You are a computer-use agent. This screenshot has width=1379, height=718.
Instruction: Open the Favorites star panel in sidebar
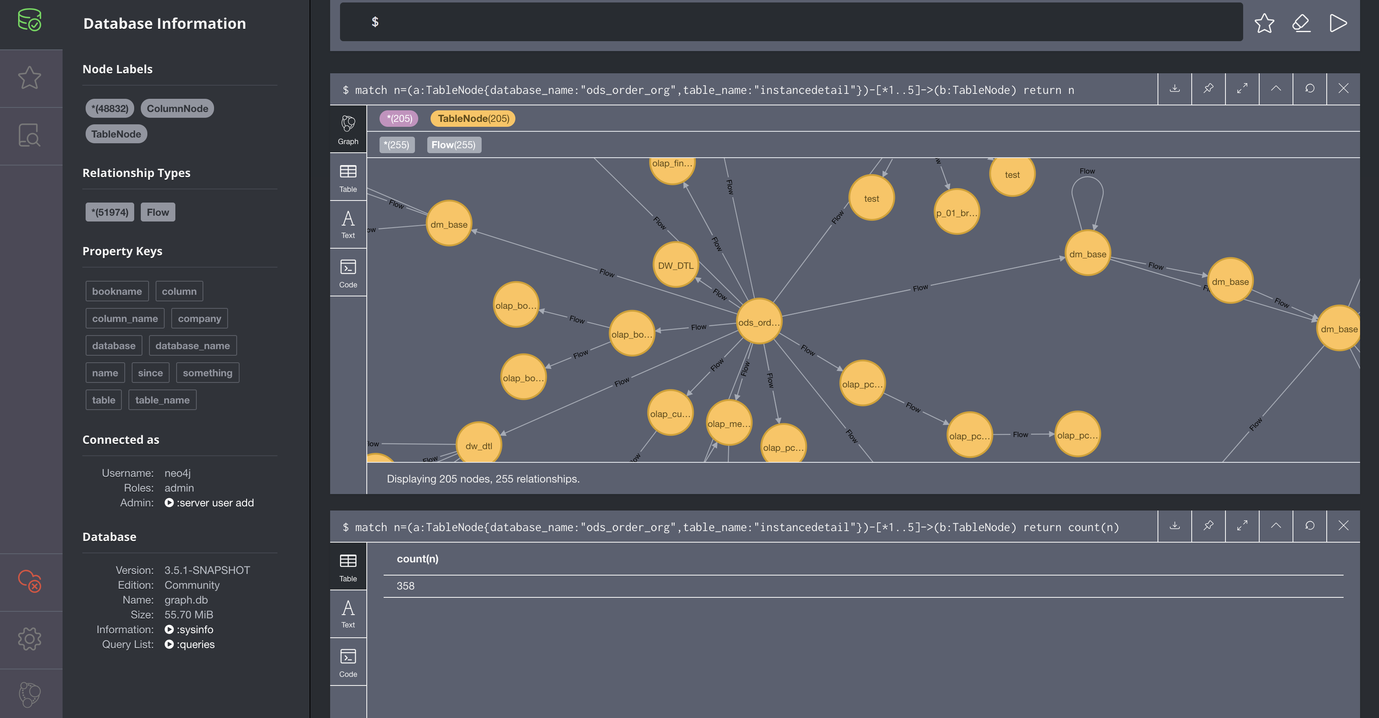pyautogui.click(x=30, y=78)
